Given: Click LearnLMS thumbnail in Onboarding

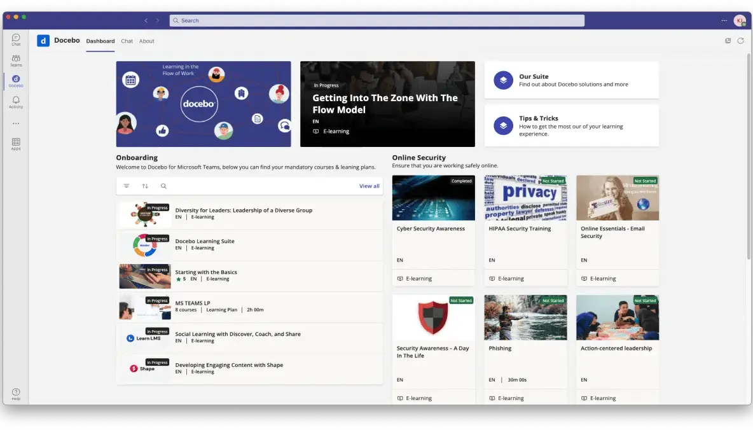Looking at the screenshot, I should (x=144, y=338).
